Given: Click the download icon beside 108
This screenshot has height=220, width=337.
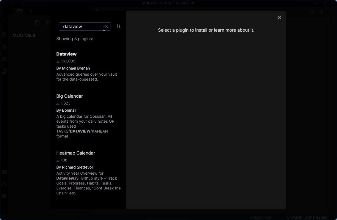Looking at the screenshot, I should (x=58, y=160).
